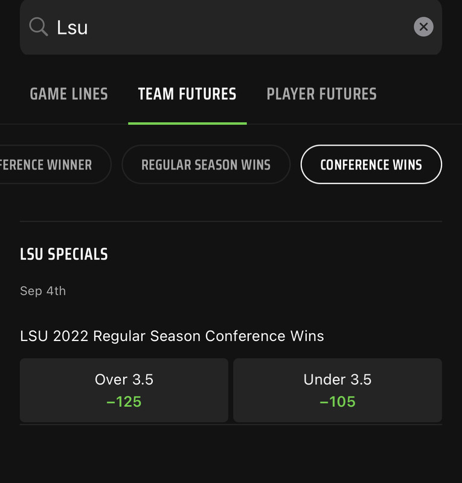Tap the LSU Specials section header
The width and height of the screenshot is (462, 483).
point(64,254)
